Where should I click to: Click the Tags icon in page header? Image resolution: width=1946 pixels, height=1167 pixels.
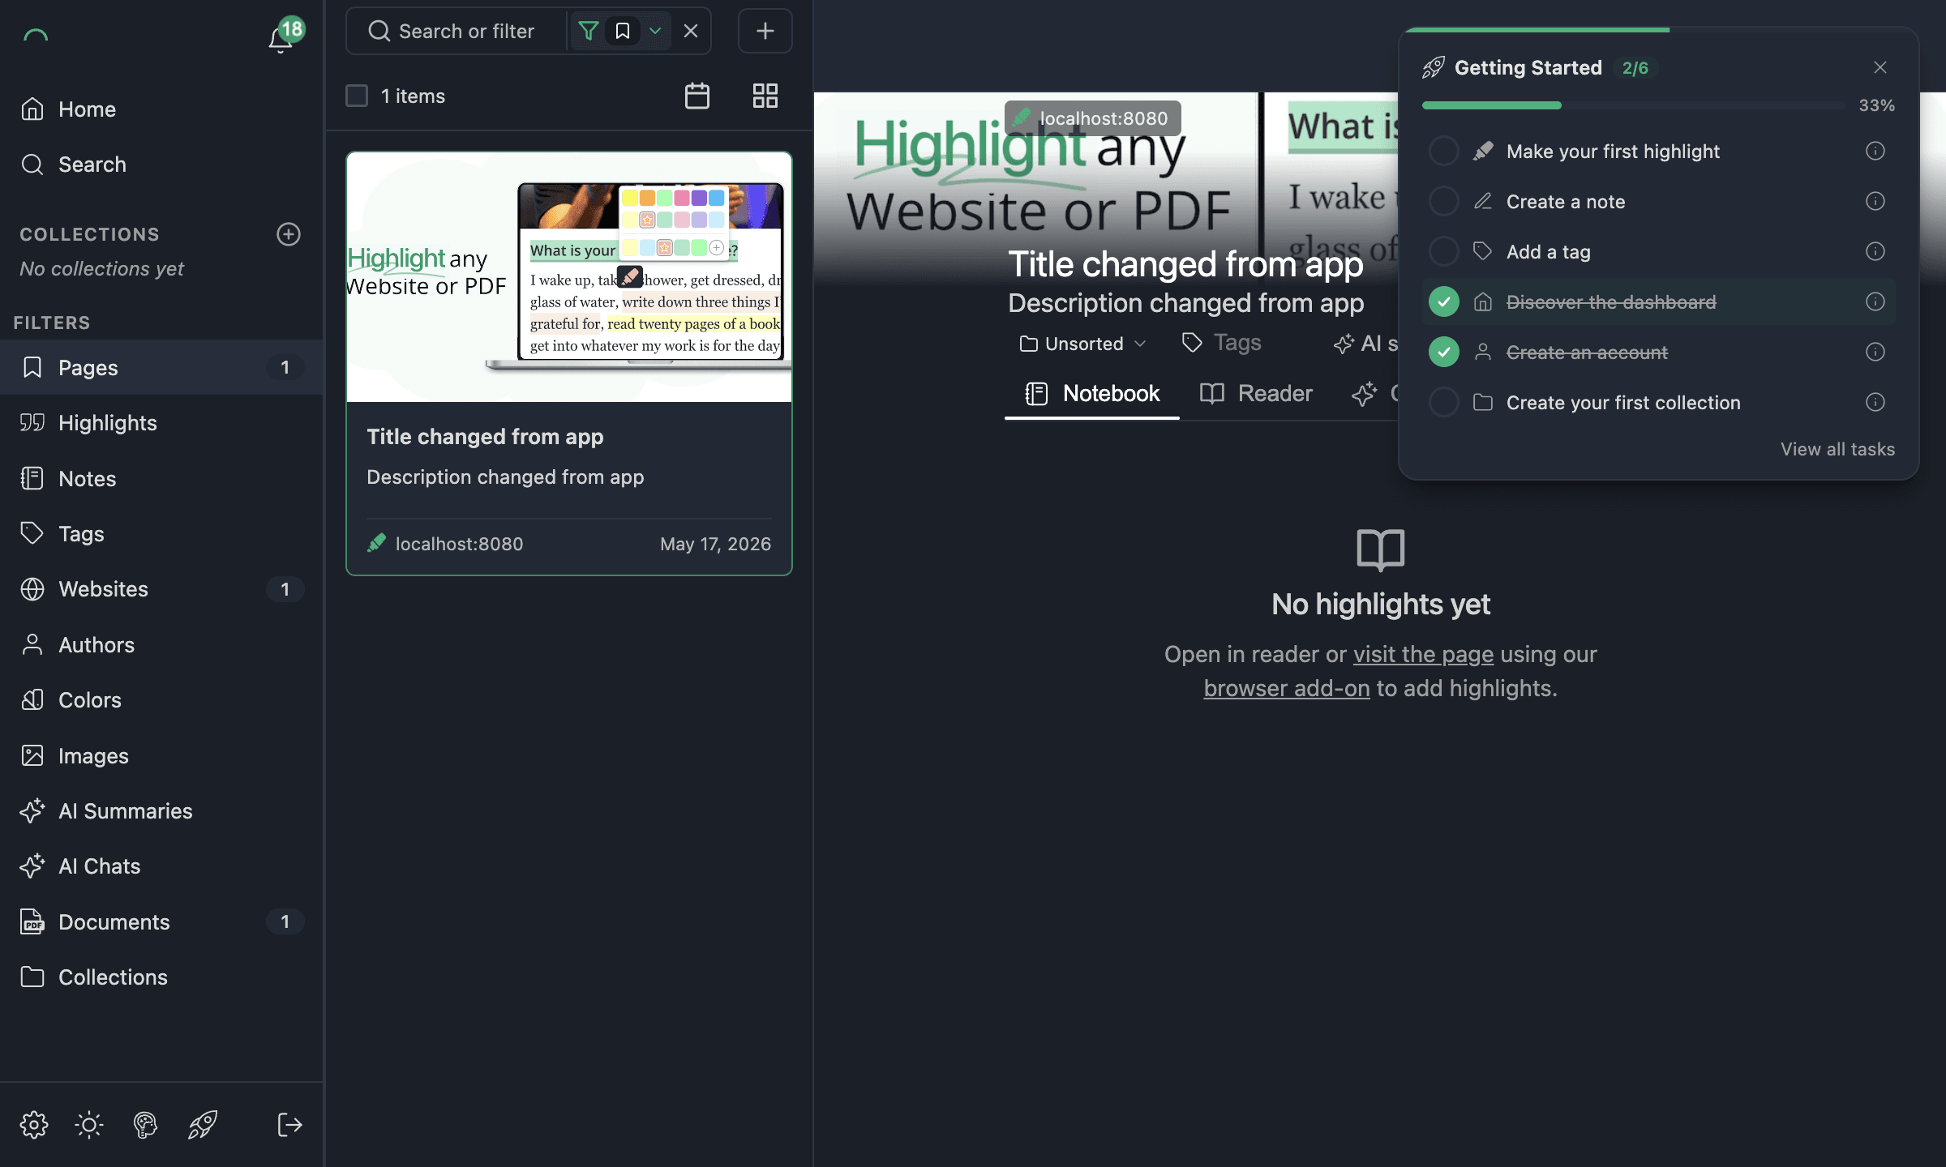pyautogui.click(x=1192, y=343)
